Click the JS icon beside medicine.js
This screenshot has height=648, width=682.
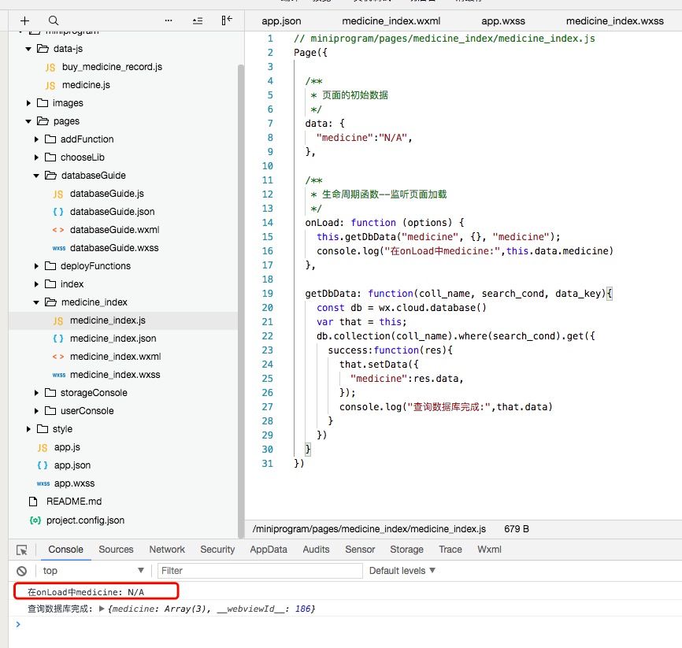(50, 86)
